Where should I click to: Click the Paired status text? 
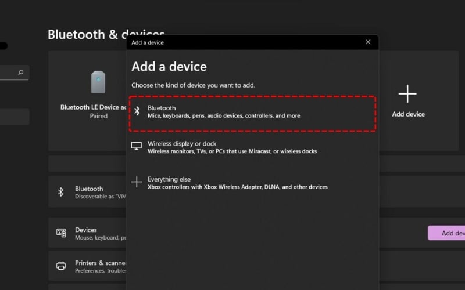98,116
